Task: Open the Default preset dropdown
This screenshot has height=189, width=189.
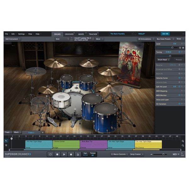Action: tap(149, 34)
